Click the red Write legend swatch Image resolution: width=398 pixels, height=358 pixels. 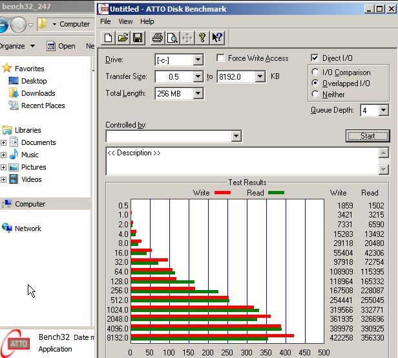pyautogui.click(x=222, y=193)
